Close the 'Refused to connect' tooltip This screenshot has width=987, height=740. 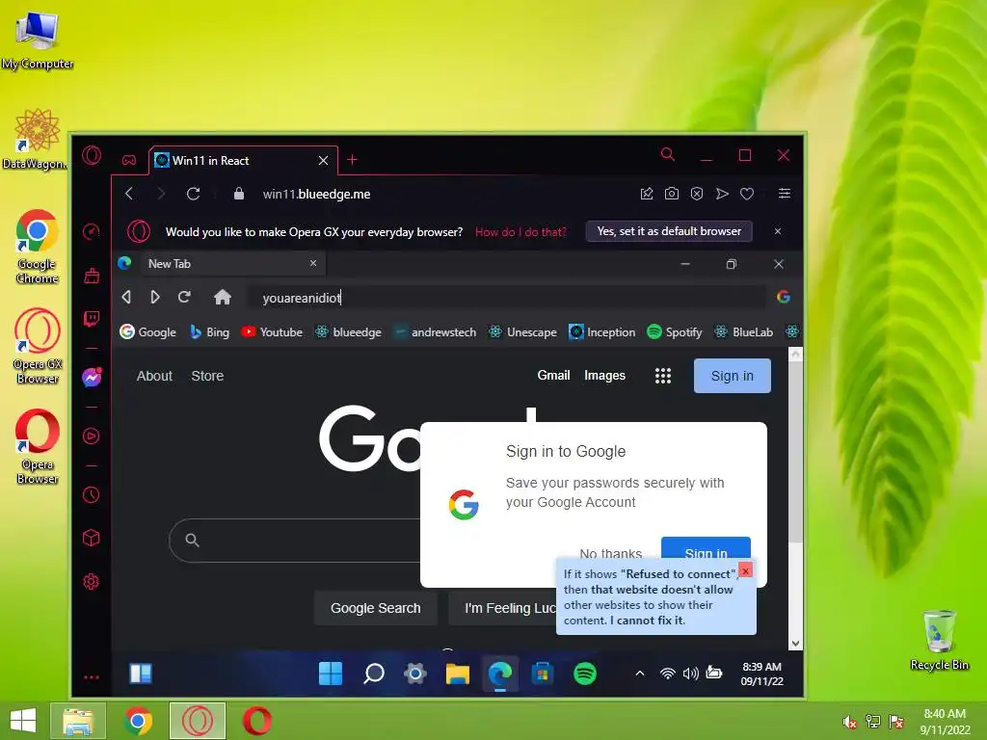pos(745,570)
